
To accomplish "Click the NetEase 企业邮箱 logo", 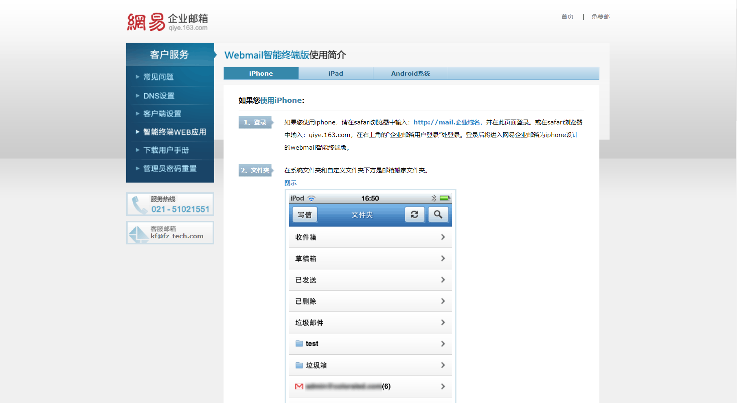I will tap(167, 22).
